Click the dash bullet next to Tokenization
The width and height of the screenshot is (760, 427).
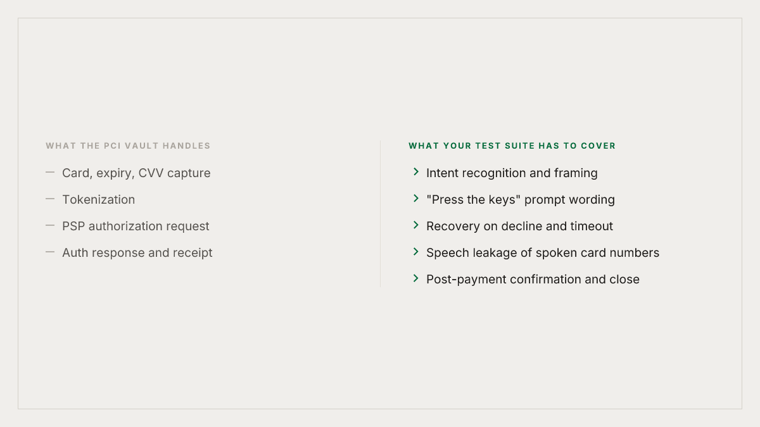(50, 199)
